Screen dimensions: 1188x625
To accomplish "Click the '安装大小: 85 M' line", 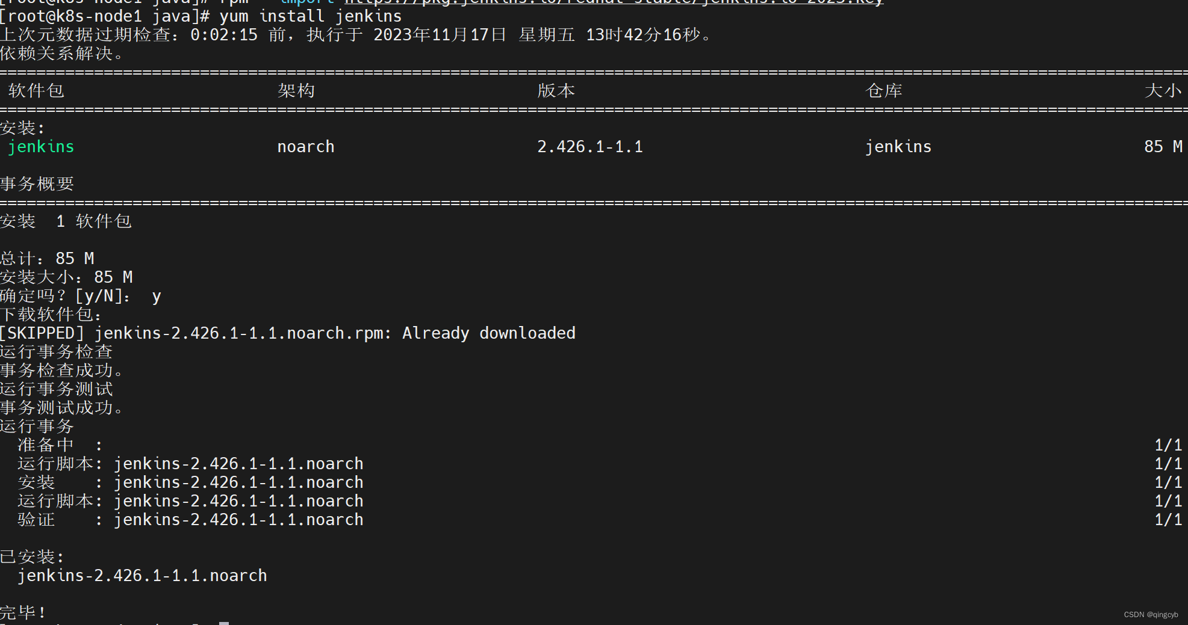I will point(66,277).
